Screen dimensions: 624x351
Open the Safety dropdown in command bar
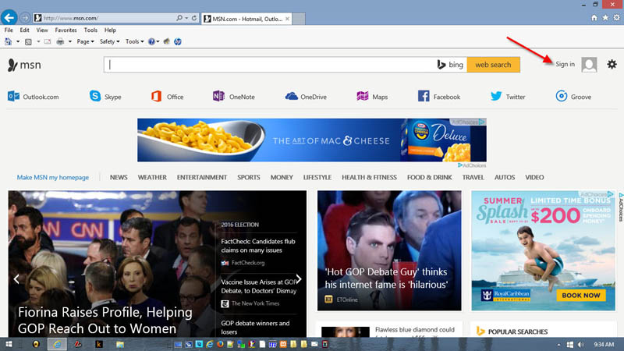click(x=109, y=41)
